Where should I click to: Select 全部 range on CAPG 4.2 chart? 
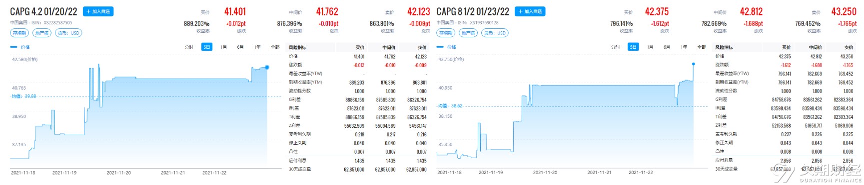(275, 47)
